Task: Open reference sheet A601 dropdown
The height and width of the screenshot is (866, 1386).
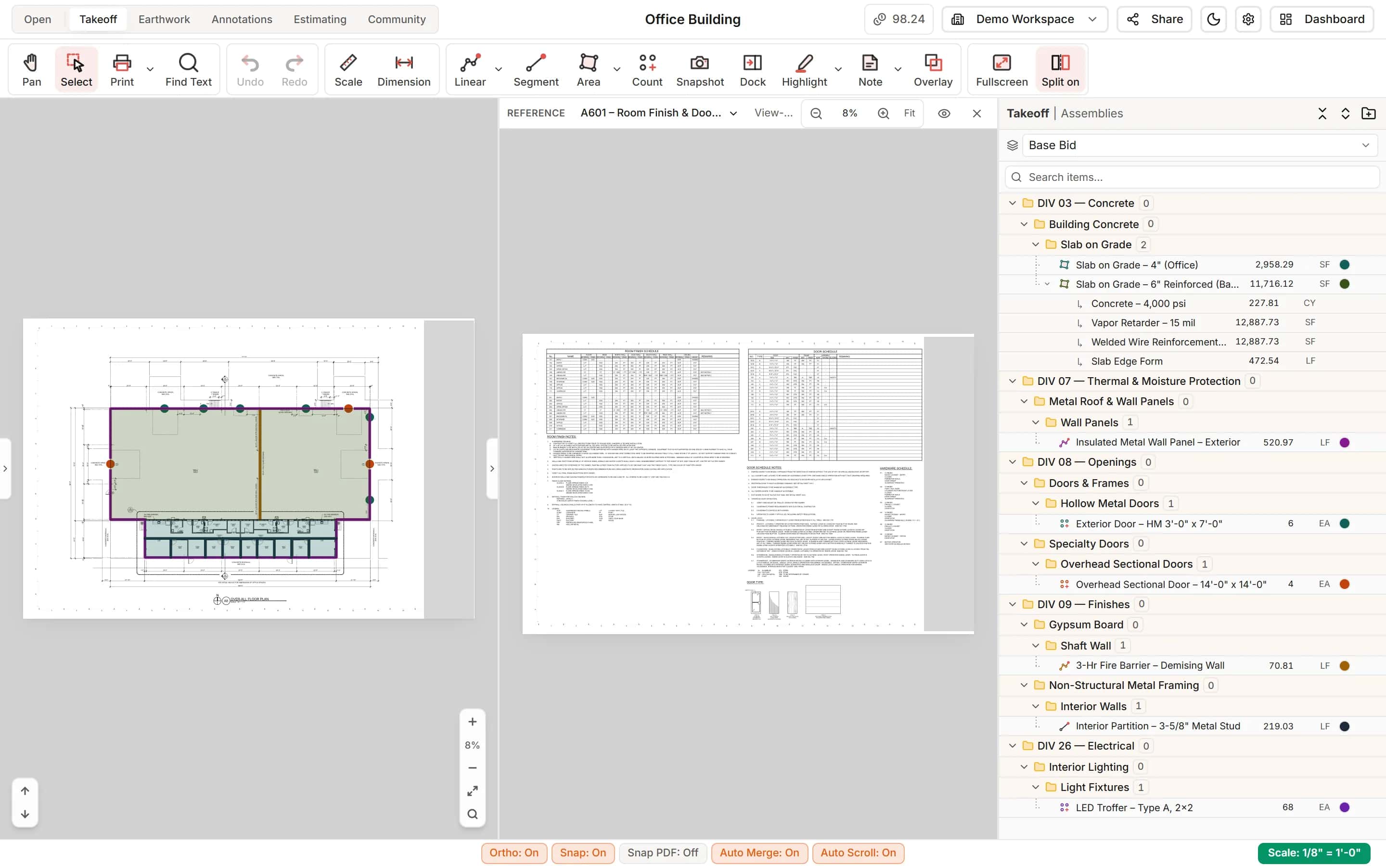Action: click(x=659, y=114)
